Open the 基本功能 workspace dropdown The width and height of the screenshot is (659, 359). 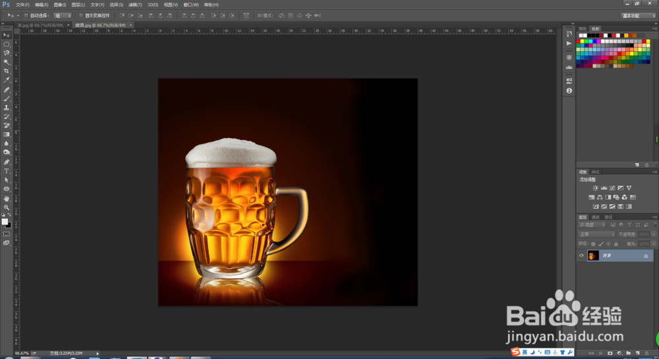tap(639, 16)
